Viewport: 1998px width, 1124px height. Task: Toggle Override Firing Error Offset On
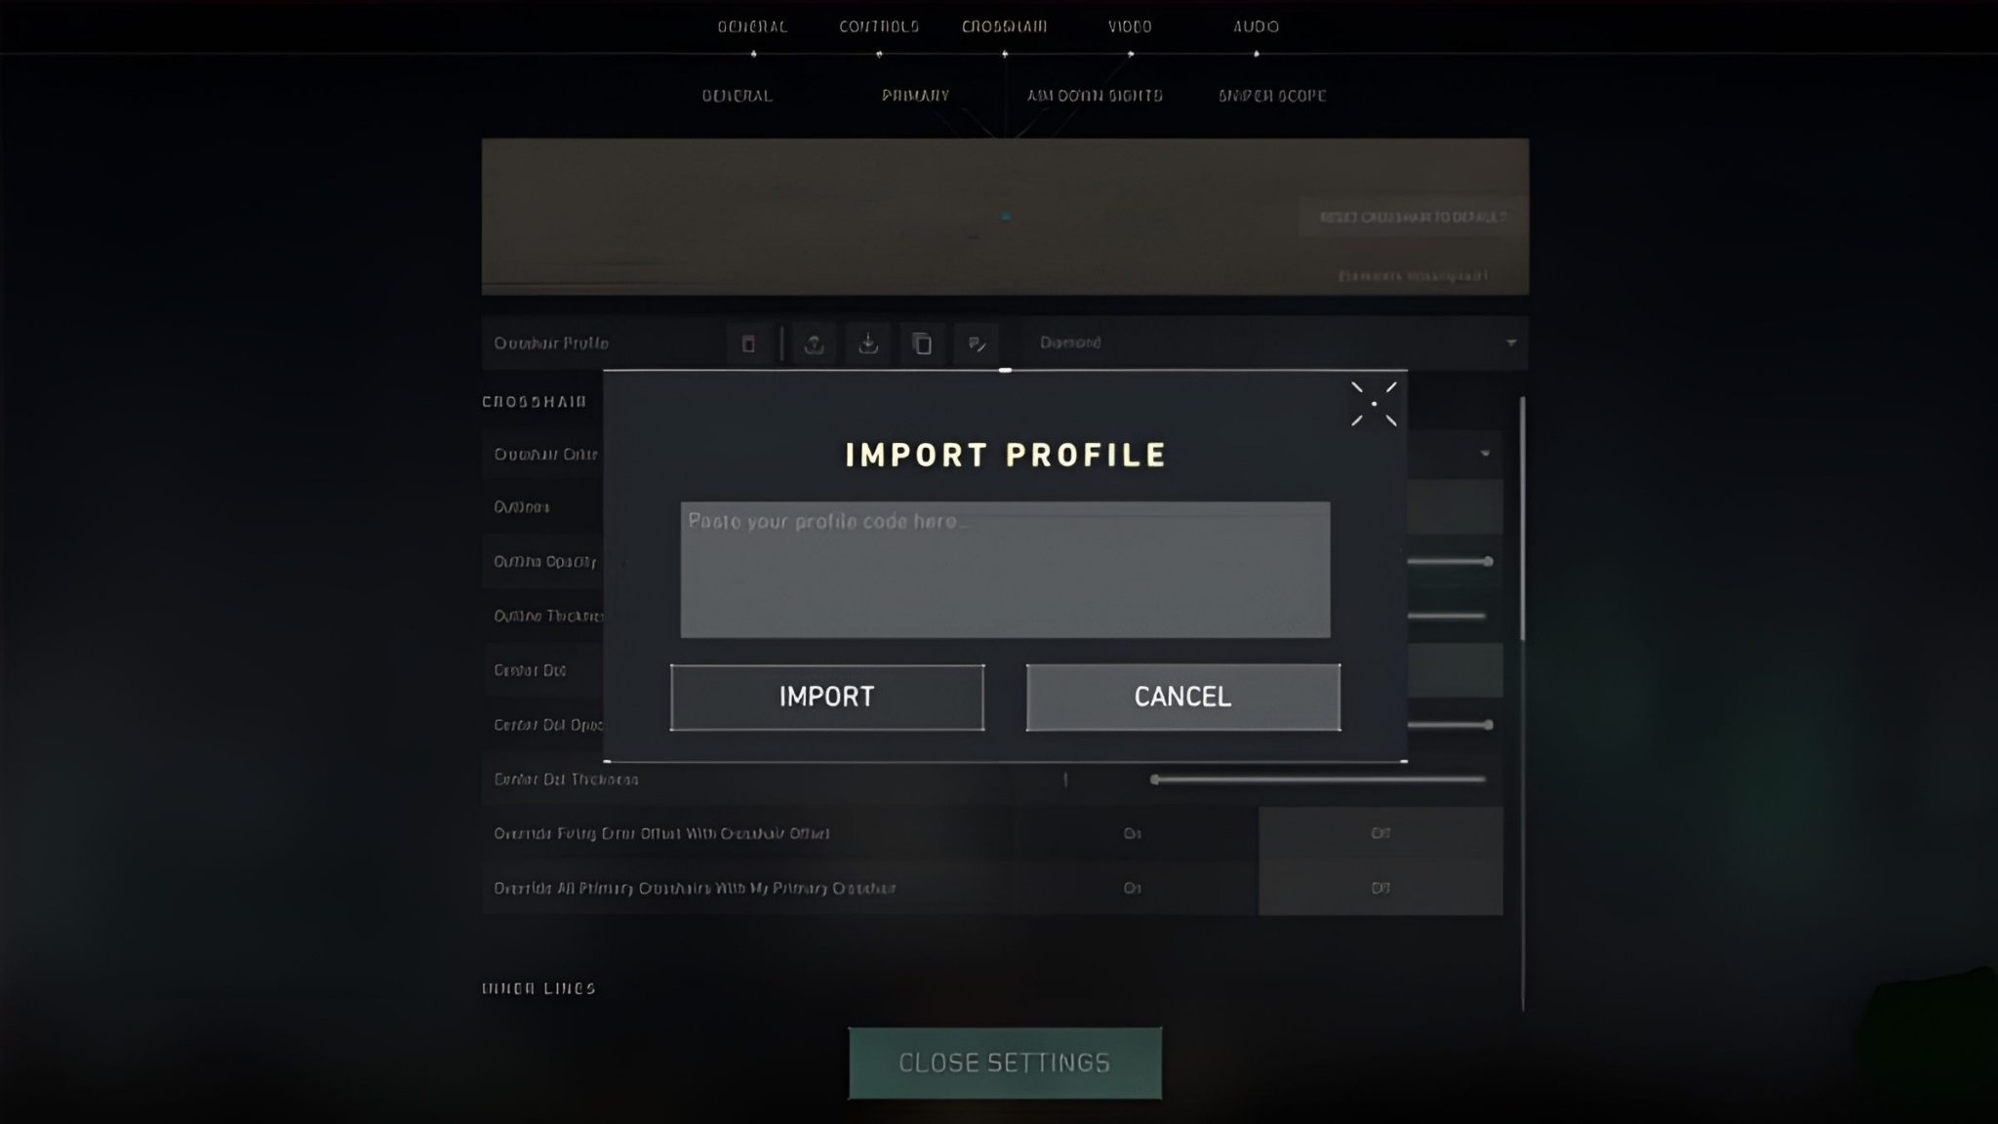click(1132, 833)
